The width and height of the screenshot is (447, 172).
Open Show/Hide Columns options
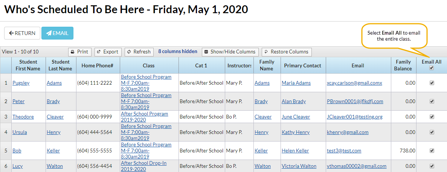point(230,52)
